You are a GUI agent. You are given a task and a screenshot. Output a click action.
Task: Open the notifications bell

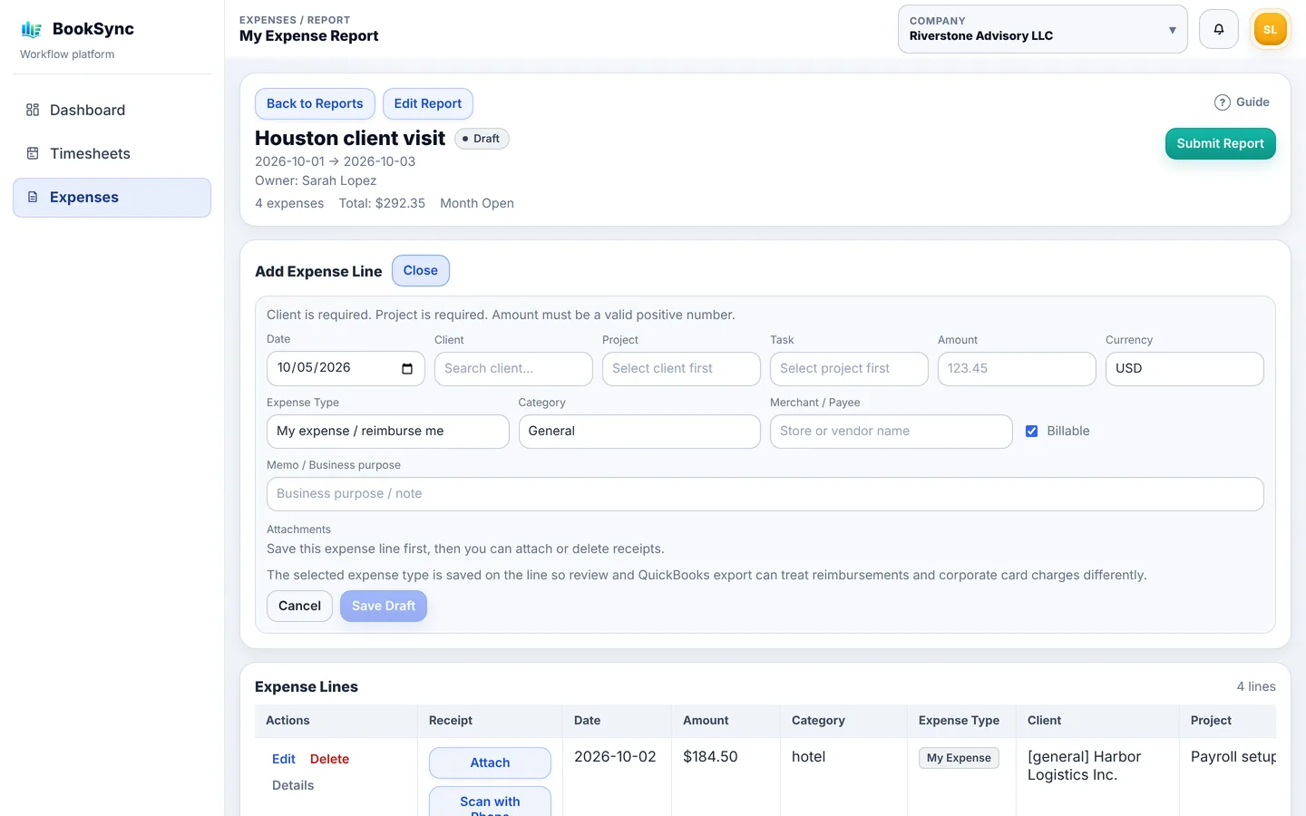click(1218, 29)
